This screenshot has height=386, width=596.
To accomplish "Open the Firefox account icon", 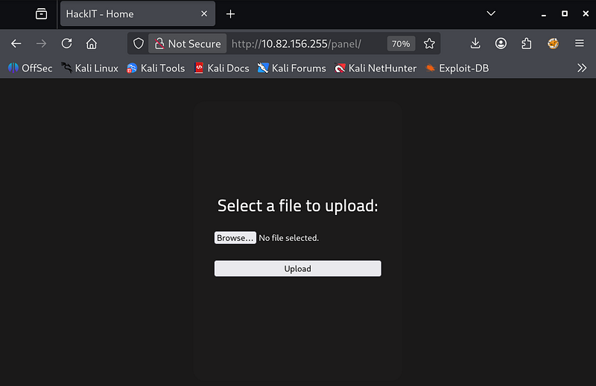I will [501, 44].
